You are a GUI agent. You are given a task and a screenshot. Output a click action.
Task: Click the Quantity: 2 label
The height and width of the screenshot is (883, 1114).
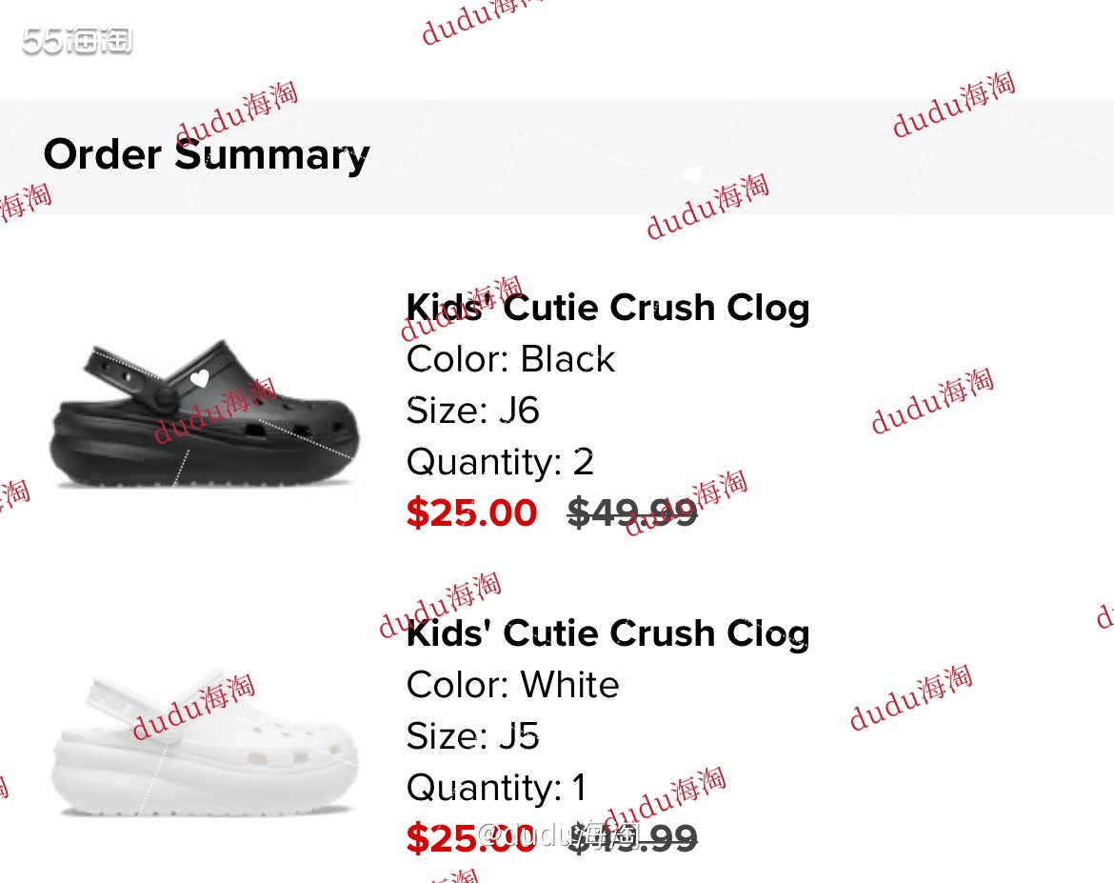(500, 462)
